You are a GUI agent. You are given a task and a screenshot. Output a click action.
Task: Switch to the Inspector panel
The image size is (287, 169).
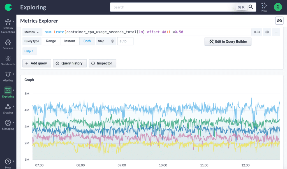pyautogui.click(x=102, y=63)
